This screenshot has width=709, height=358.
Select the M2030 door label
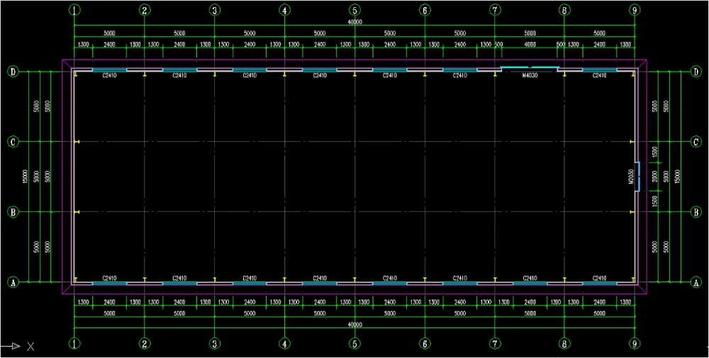[x=630, y=177]
